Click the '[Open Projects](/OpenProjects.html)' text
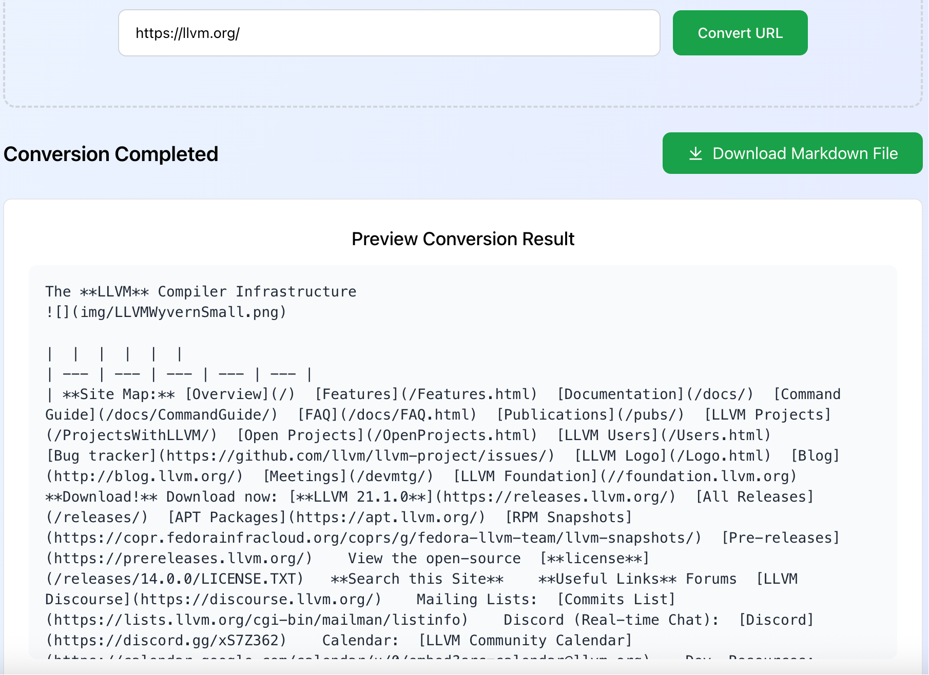 387,435
